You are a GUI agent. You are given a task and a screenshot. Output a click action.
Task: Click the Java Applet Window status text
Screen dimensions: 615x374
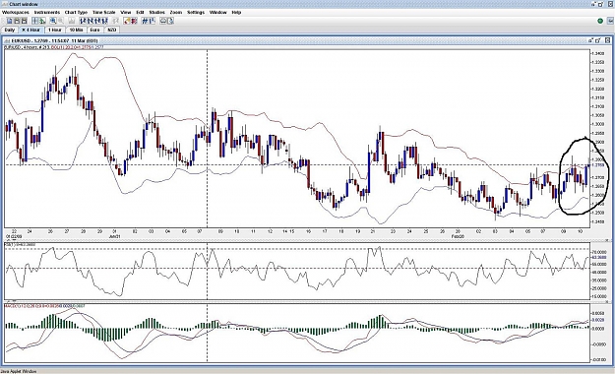[19, 371]
